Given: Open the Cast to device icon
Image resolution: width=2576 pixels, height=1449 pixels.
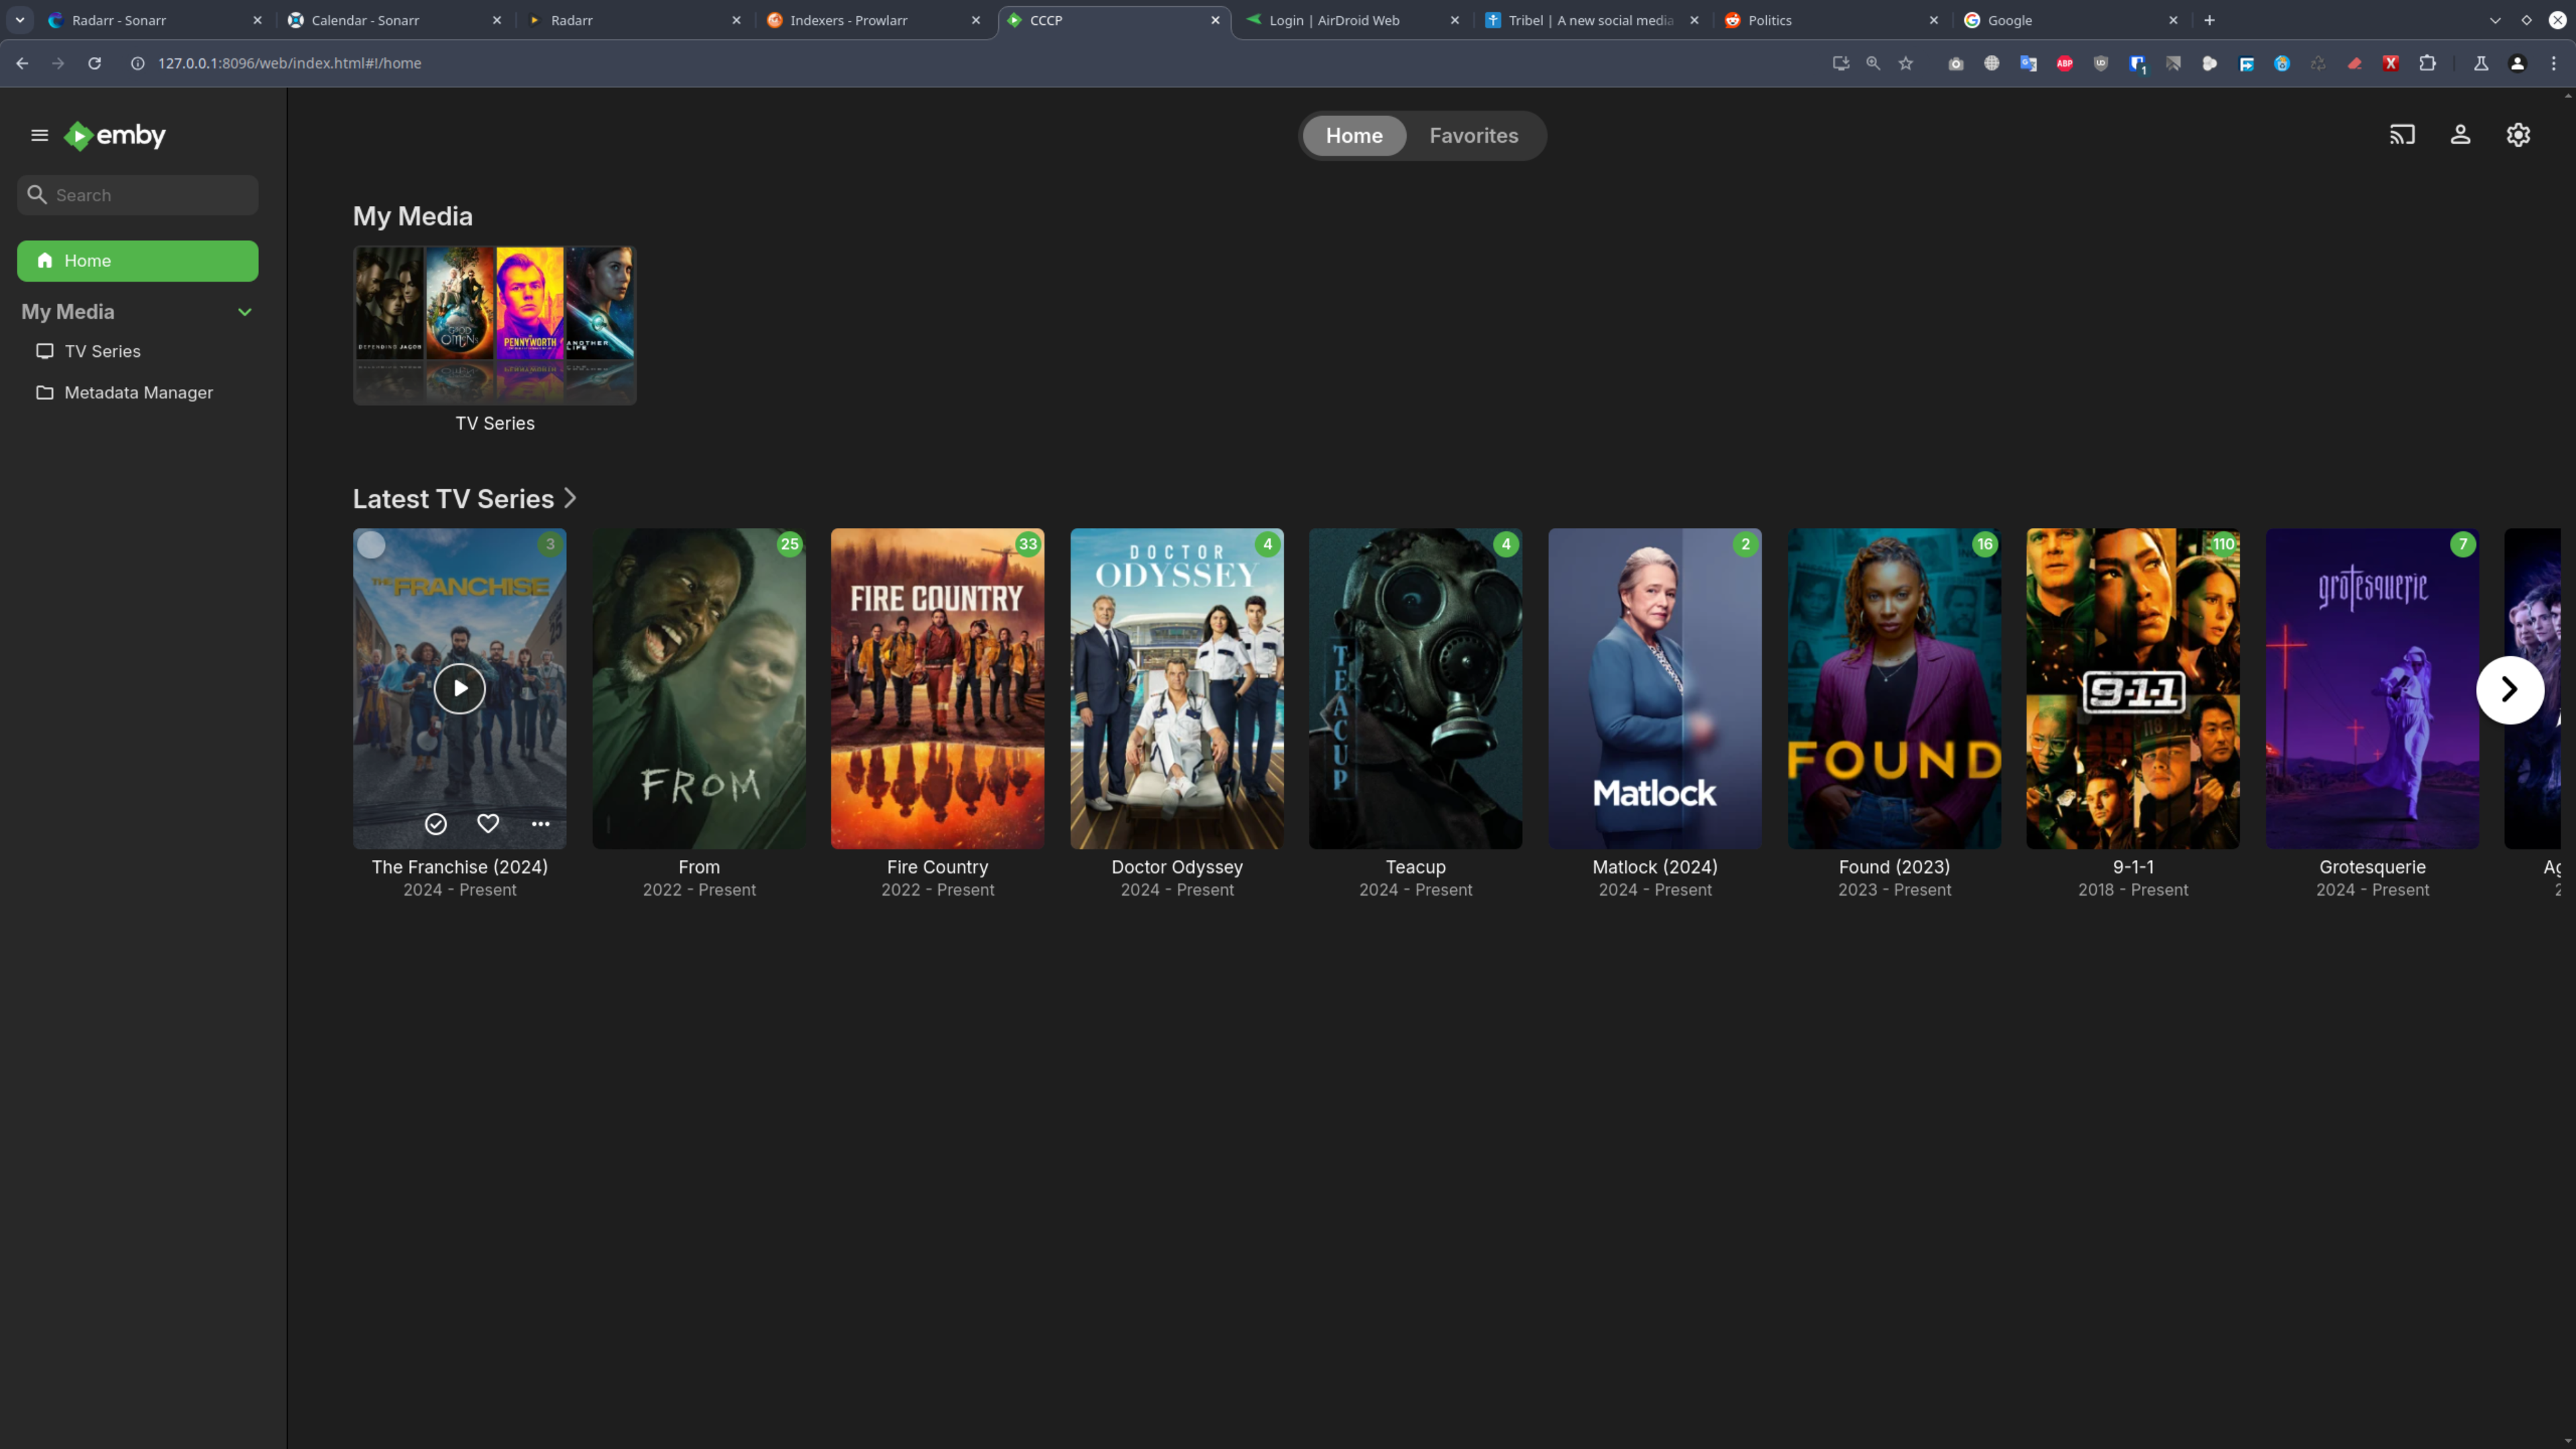Looking at the screenshot, I should pos(2402,135).
